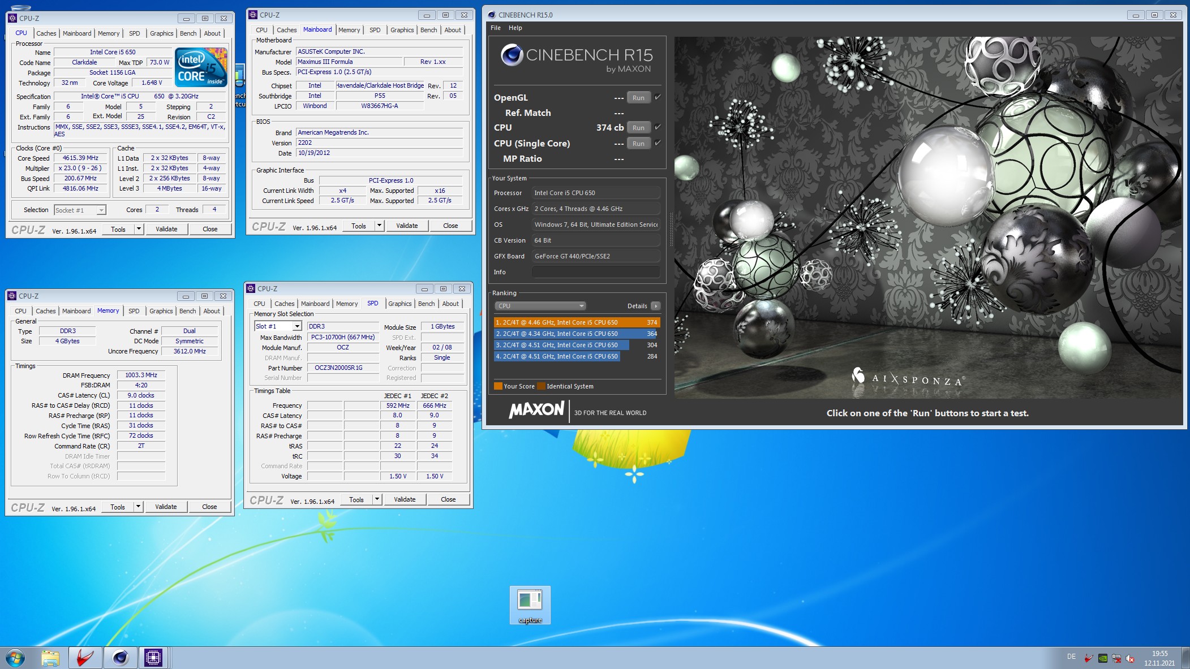1190x669 pixels.
Task: Select ranking entry 4 scoring 284
Action: [x=577, y=356]
